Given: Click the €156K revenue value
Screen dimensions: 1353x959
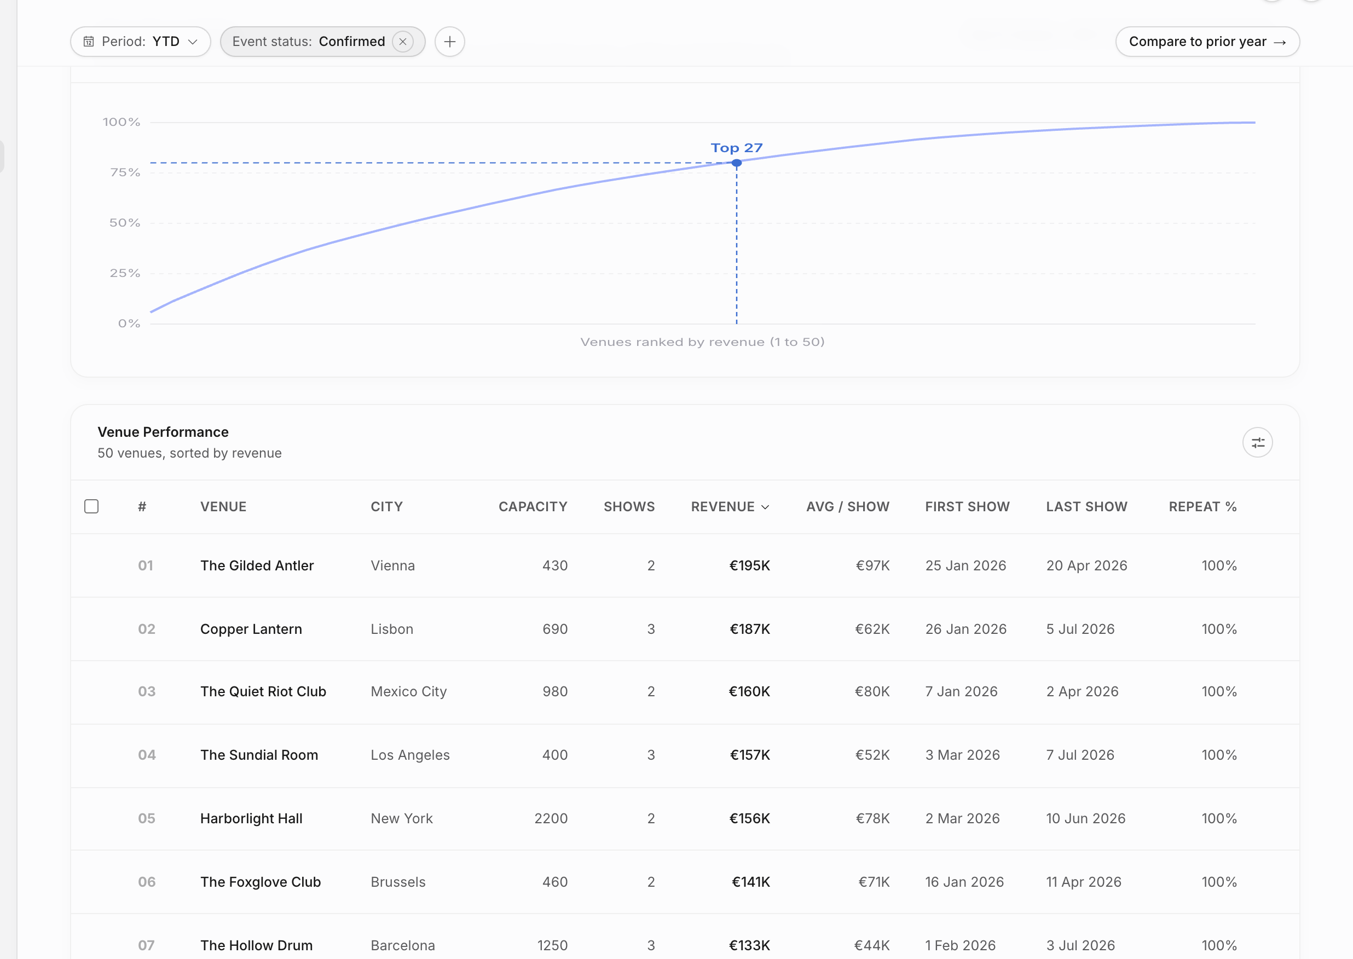Looking at the screenshot, I should [750, 818].
